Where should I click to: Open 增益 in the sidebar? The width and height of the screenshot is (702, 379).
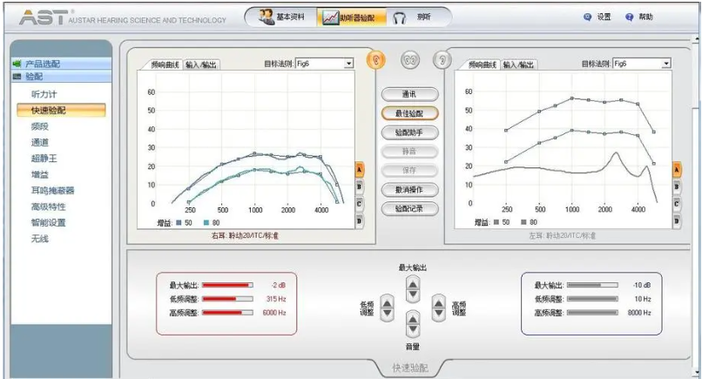coord(39,174)
